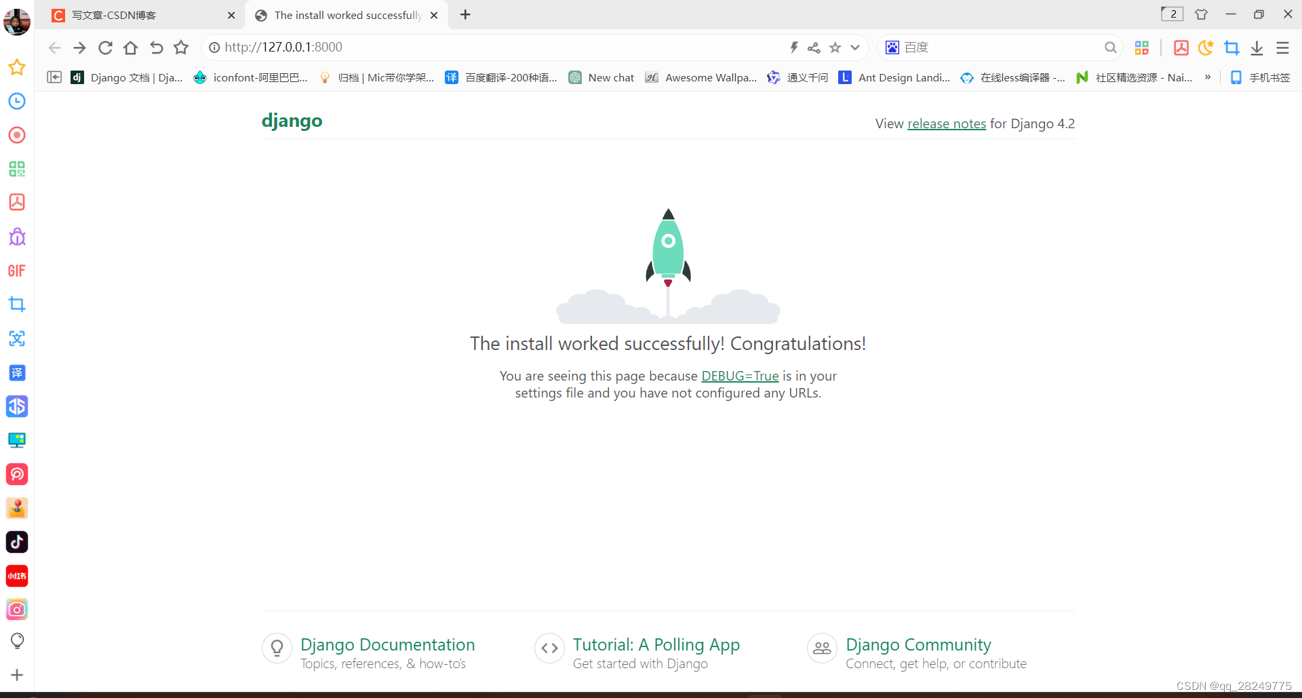Open the 百度翻译 bookmark
Image resolution: width=1302 pixels, height=698 pixels.
(501, 77)
